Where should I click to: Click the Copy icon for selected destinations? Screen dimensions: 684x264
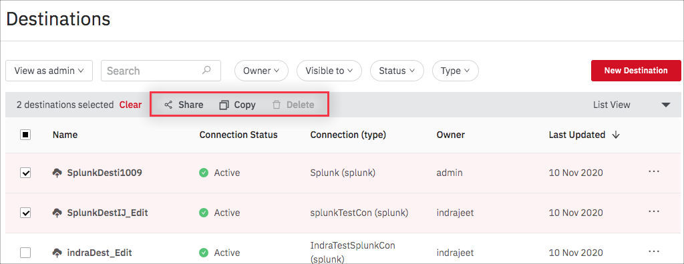click(x=224, y=105)
